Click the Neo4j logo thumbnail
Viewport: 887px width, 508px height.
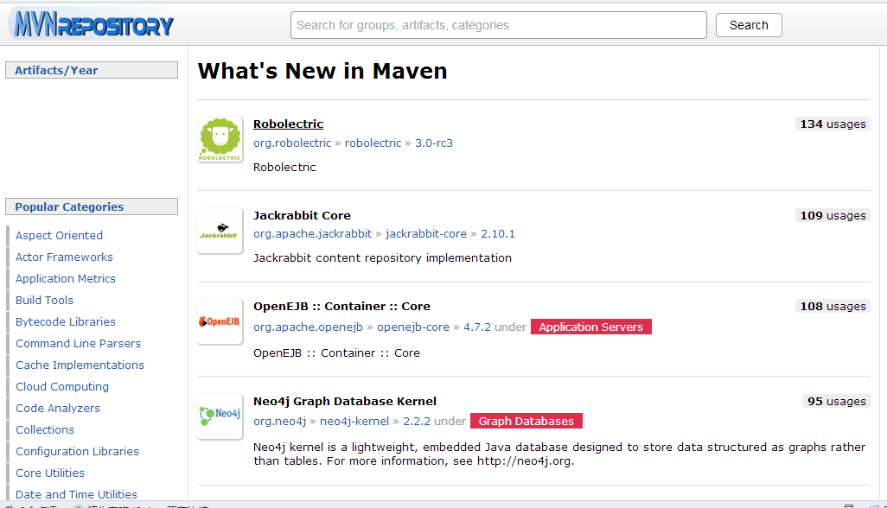tap(220, 416)
